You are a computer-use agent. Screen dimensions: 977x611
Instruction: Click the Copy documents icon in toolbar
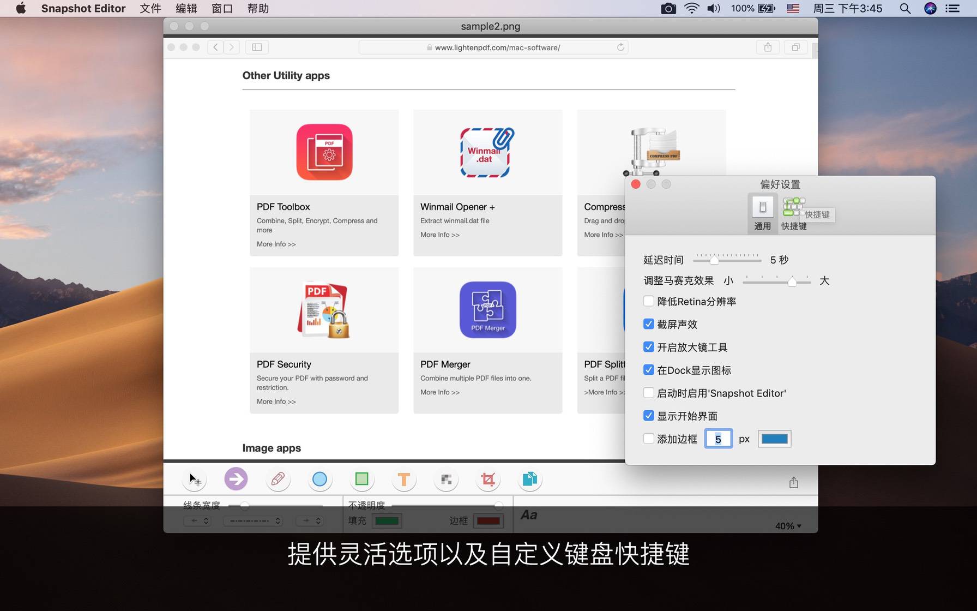pos(530,480)
